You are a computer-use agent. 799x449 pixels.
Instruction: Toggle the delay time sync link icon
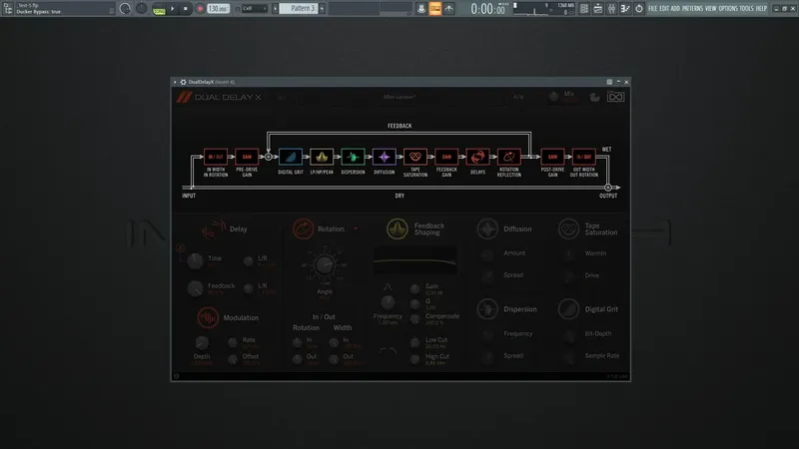[180, 248]
